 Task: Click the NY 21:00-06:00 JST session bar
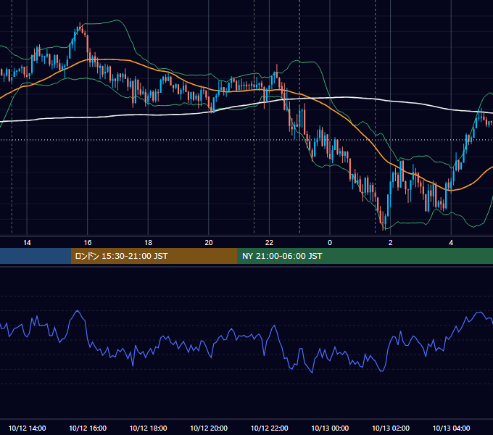(x=365, y=256)
